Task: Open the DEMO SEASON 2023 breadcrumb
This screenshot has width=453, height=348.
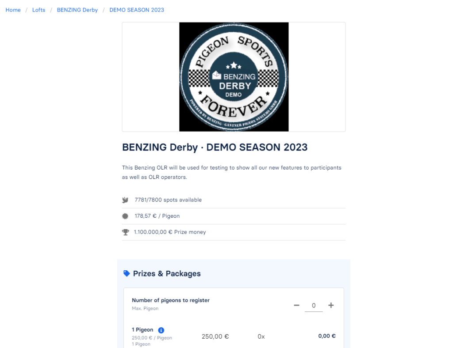Action: 137,10
